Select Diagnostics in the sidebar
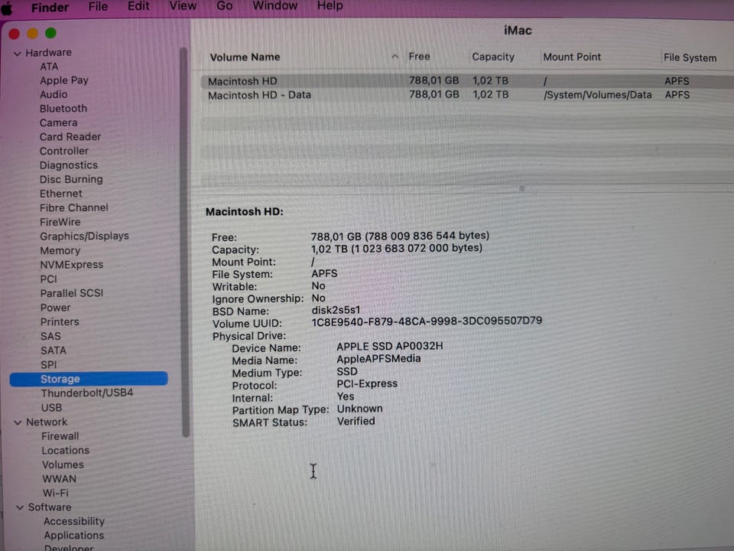The image size is (734, 551). [x=69, y=165]
